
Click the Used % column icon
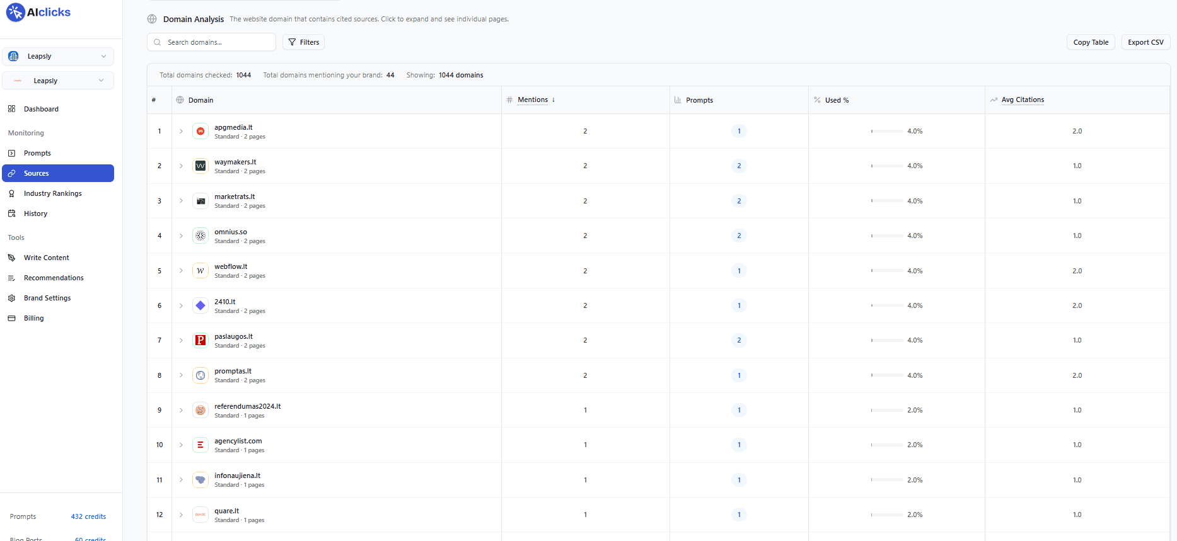tap(817, 100)
